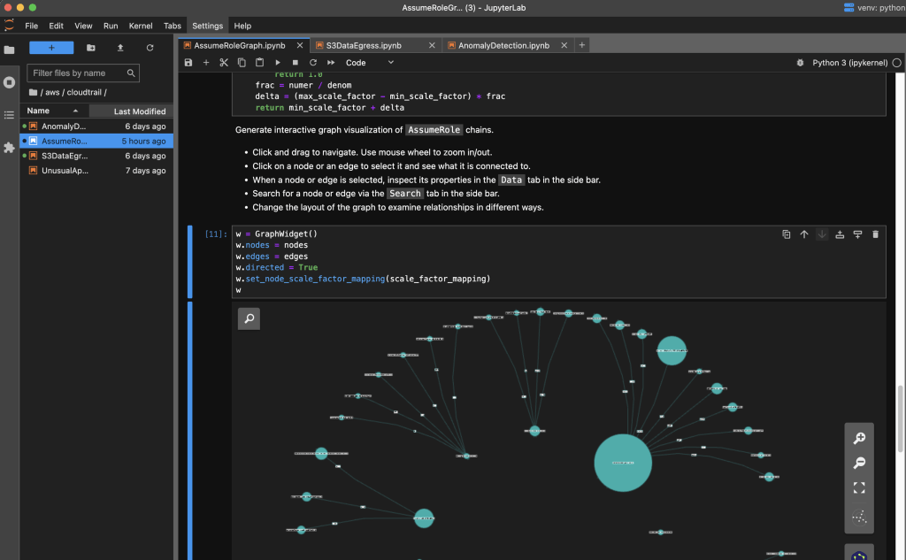Viewport: 906px width, 560px height.
Task: Restart kernel and run all cells
Action: 331,63
